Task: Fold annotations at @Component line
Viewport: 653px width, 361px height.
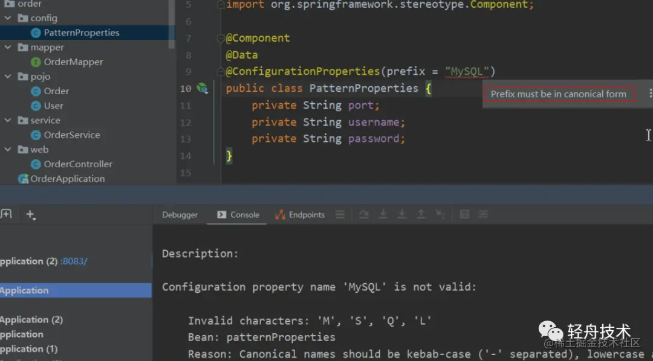Action: coord(220,38)
